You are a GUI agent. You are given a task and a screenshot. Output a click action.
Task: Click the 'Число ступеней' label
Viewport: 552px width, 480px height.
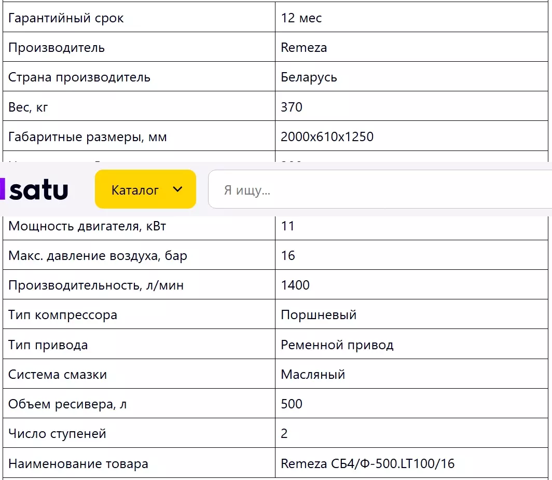57,433
